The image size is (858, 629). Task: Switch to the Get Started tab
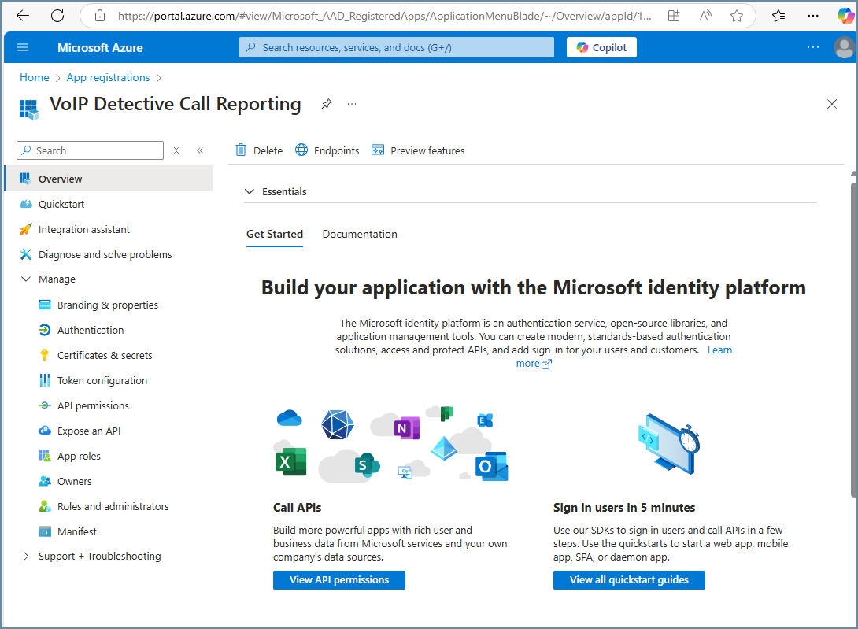tap(275, 235)
